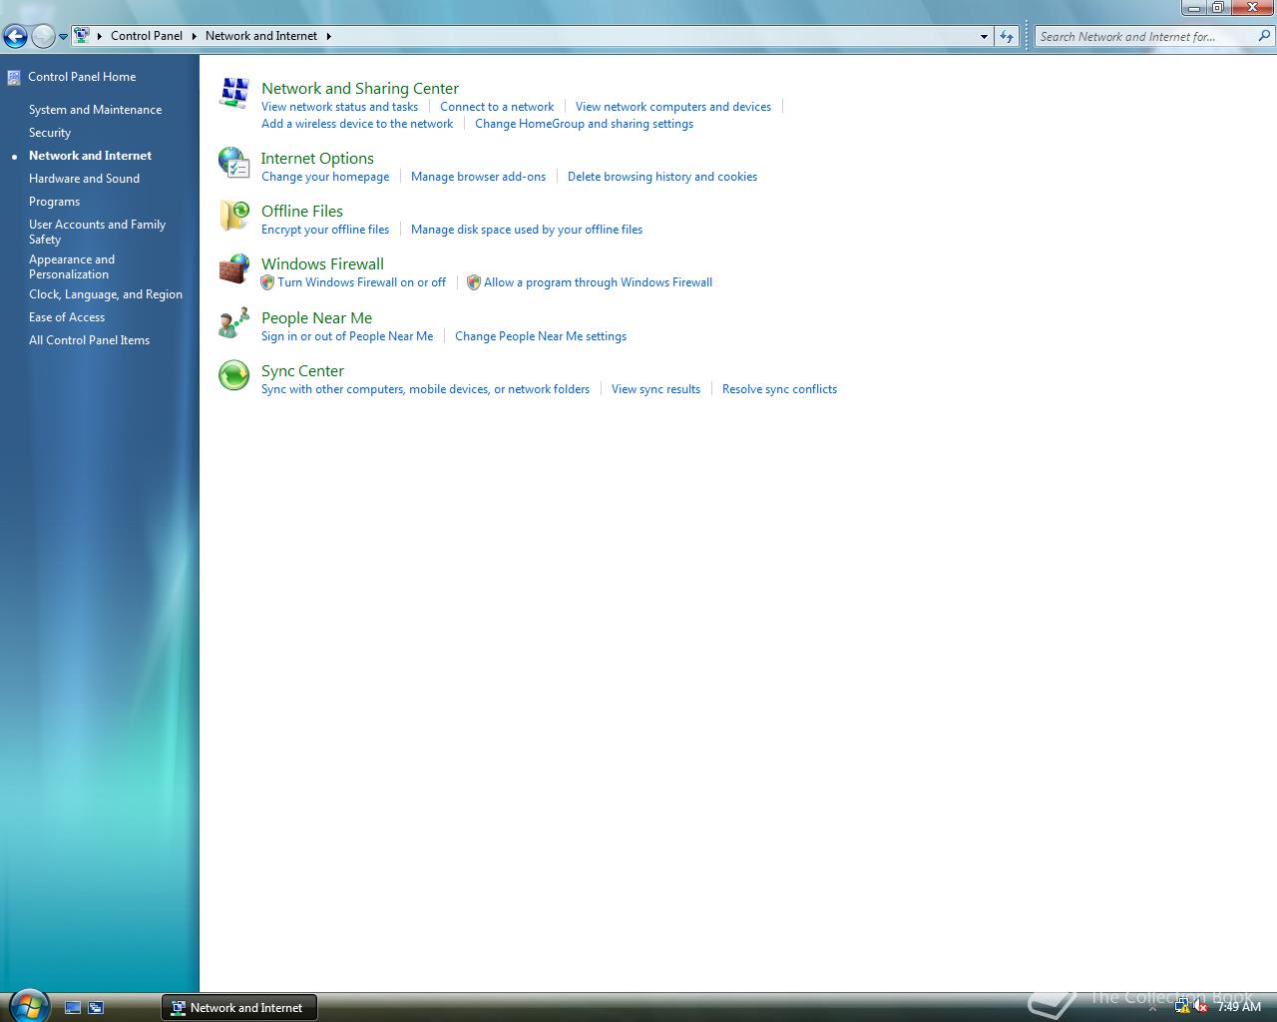Open the Offline Files folder icon
1277x1022 pixels.
[x=233, y=216]
